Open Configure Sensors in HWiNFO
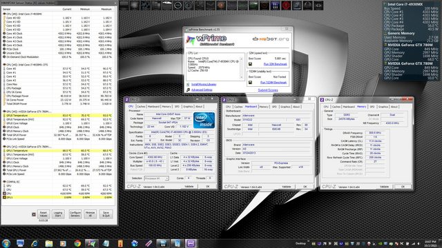442x248 pixels. point(75,214)
